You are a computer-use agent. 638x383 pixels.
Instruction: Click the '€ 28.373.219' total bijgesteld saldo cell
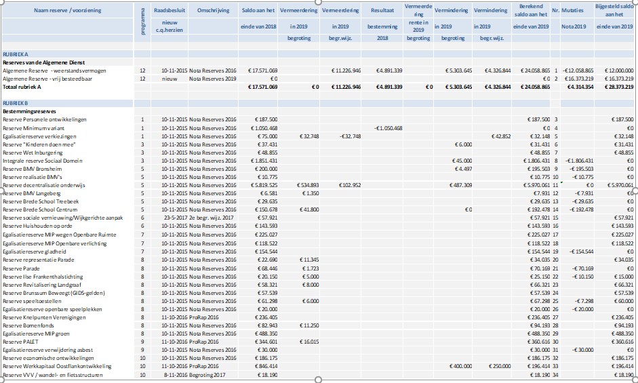[x=614, y=87]
